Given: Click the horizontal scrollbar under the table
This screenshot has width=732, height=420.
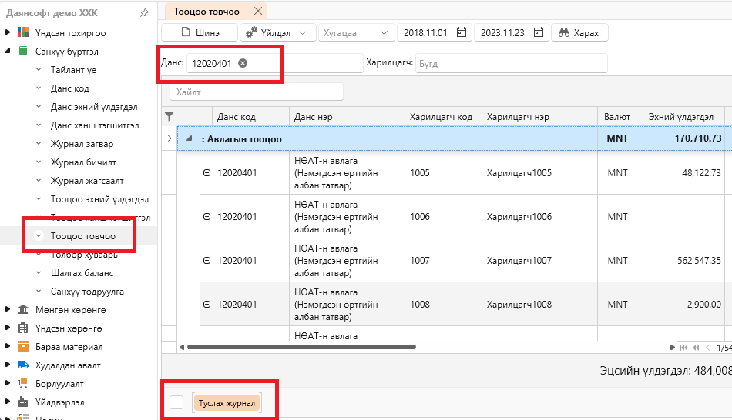Looking at the screenshot, I should [301, 347].
